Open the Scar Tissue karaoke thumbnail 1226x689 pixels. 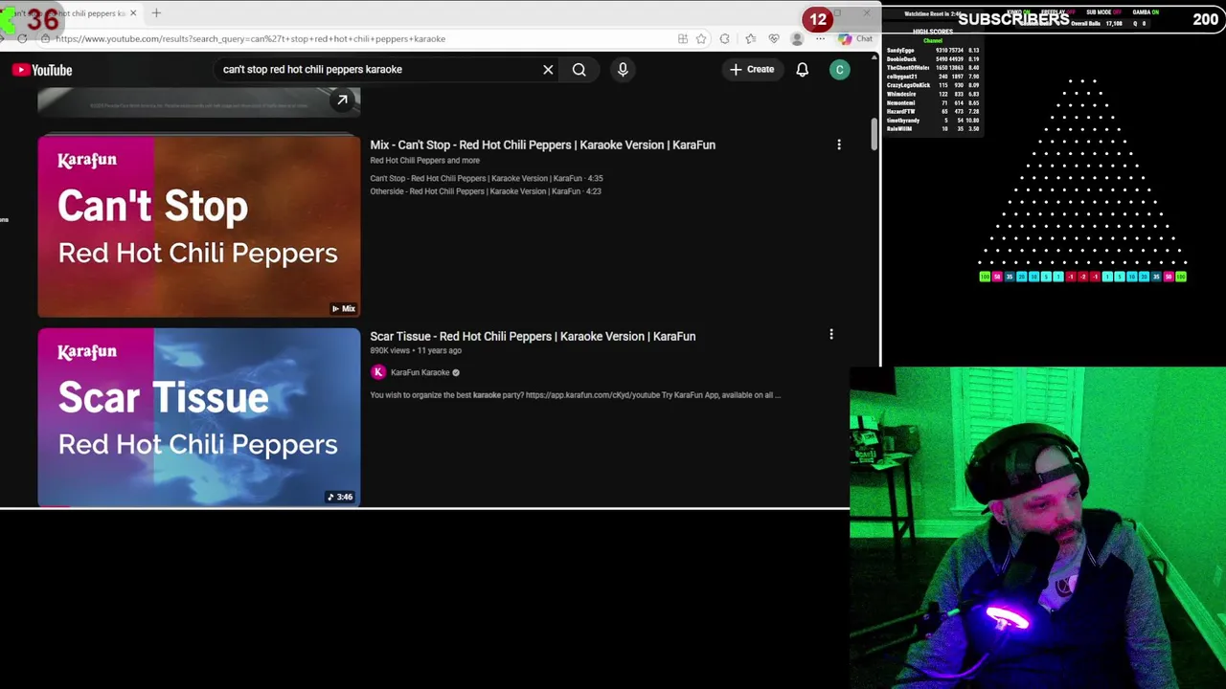(x=199, y=417)
